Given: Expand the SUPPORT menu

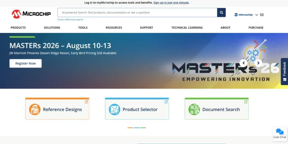Looking at the screenshot, I should pos(146,28).
